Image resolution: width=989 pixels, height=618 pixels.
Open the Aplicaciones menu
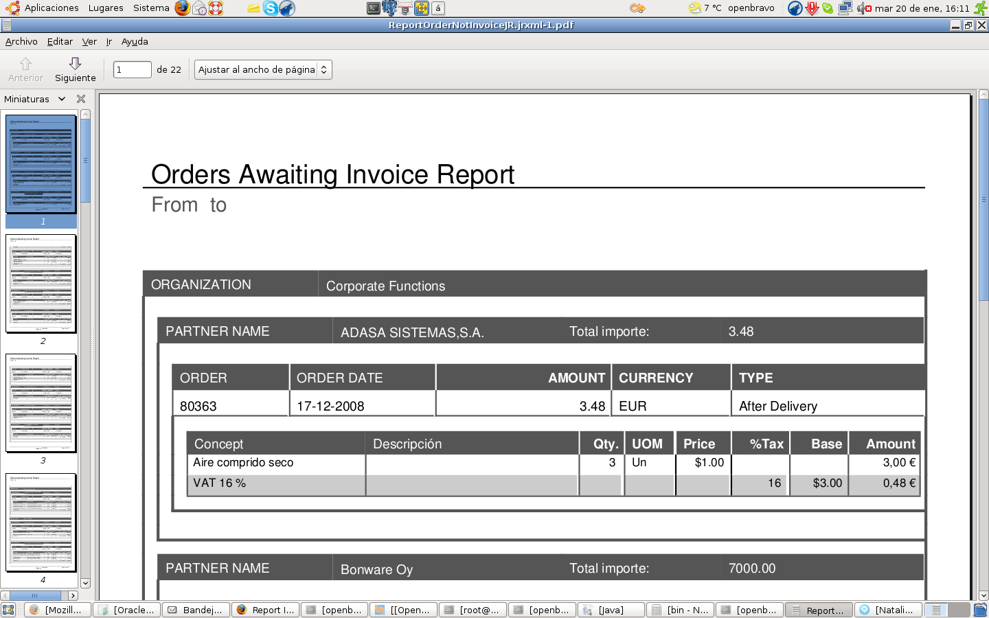click(x=52, y=8)
